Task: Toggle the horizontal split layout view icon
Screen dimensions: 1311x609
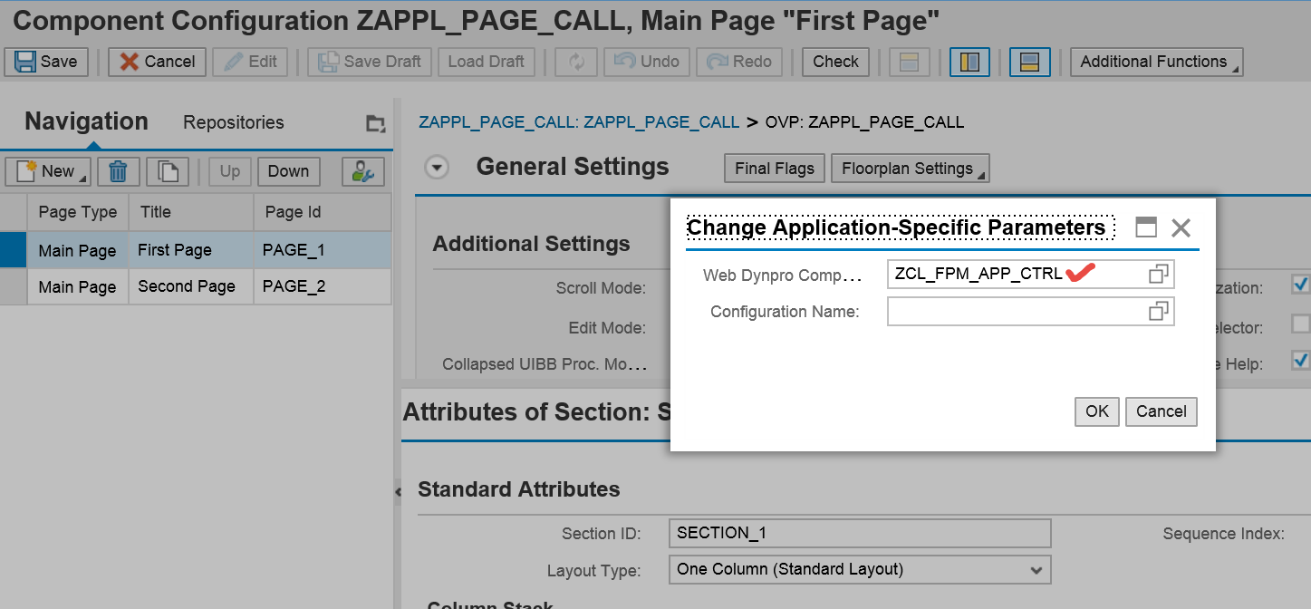Action: [1029, 62]
